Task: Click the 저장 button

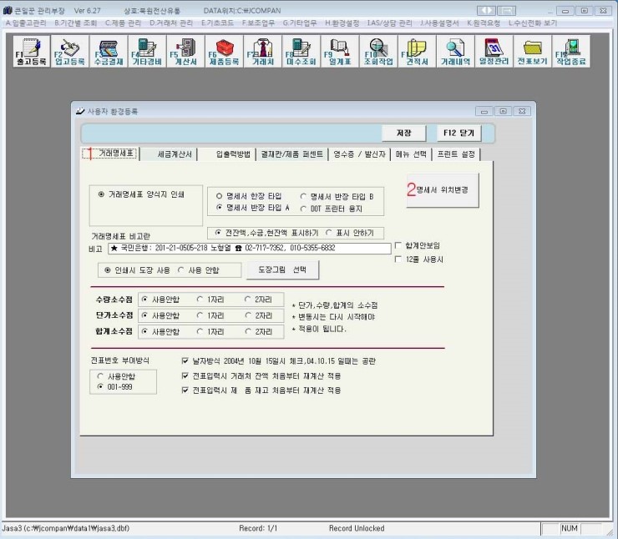Action: pyautogui.click(x=403, y=133)
